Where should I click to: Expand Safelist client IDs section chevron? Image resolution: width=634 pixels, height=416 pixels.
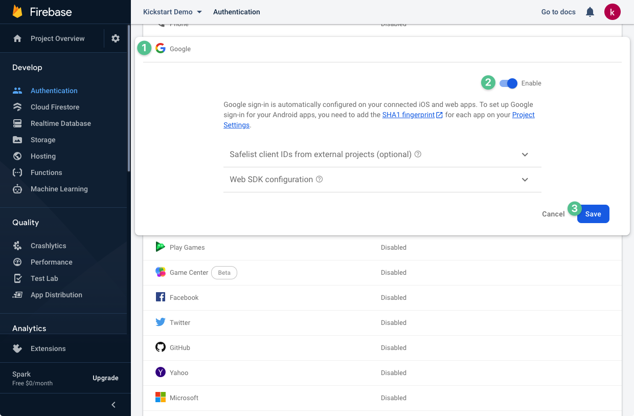(525, 155)
